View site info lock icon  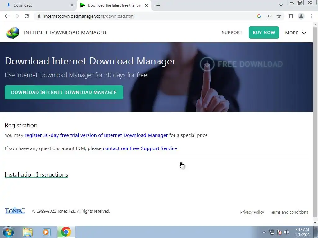[x=39, y=16]
